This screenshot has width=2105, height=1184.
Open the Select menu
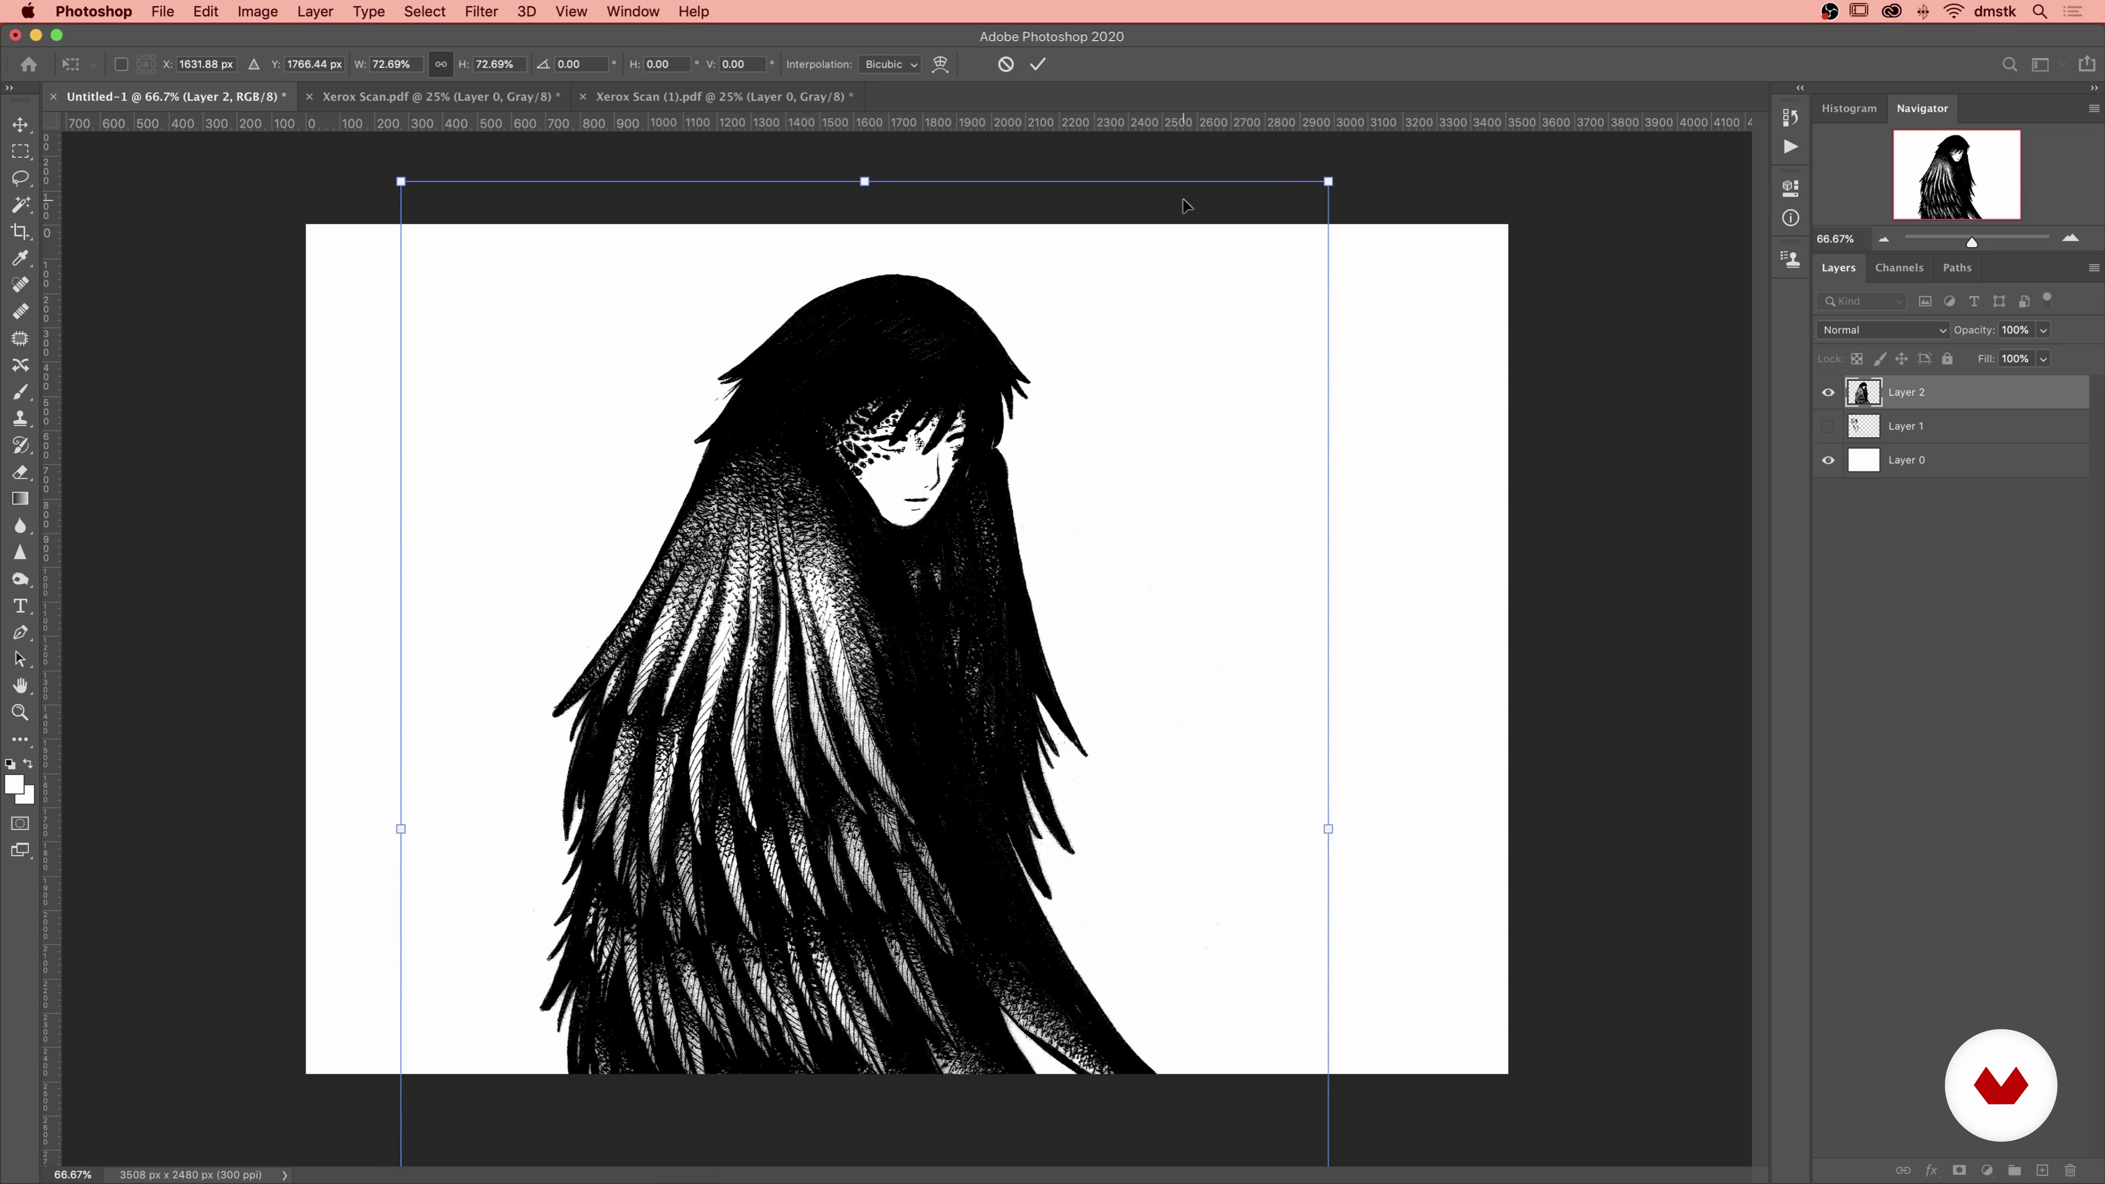click(x=424, y=12)
